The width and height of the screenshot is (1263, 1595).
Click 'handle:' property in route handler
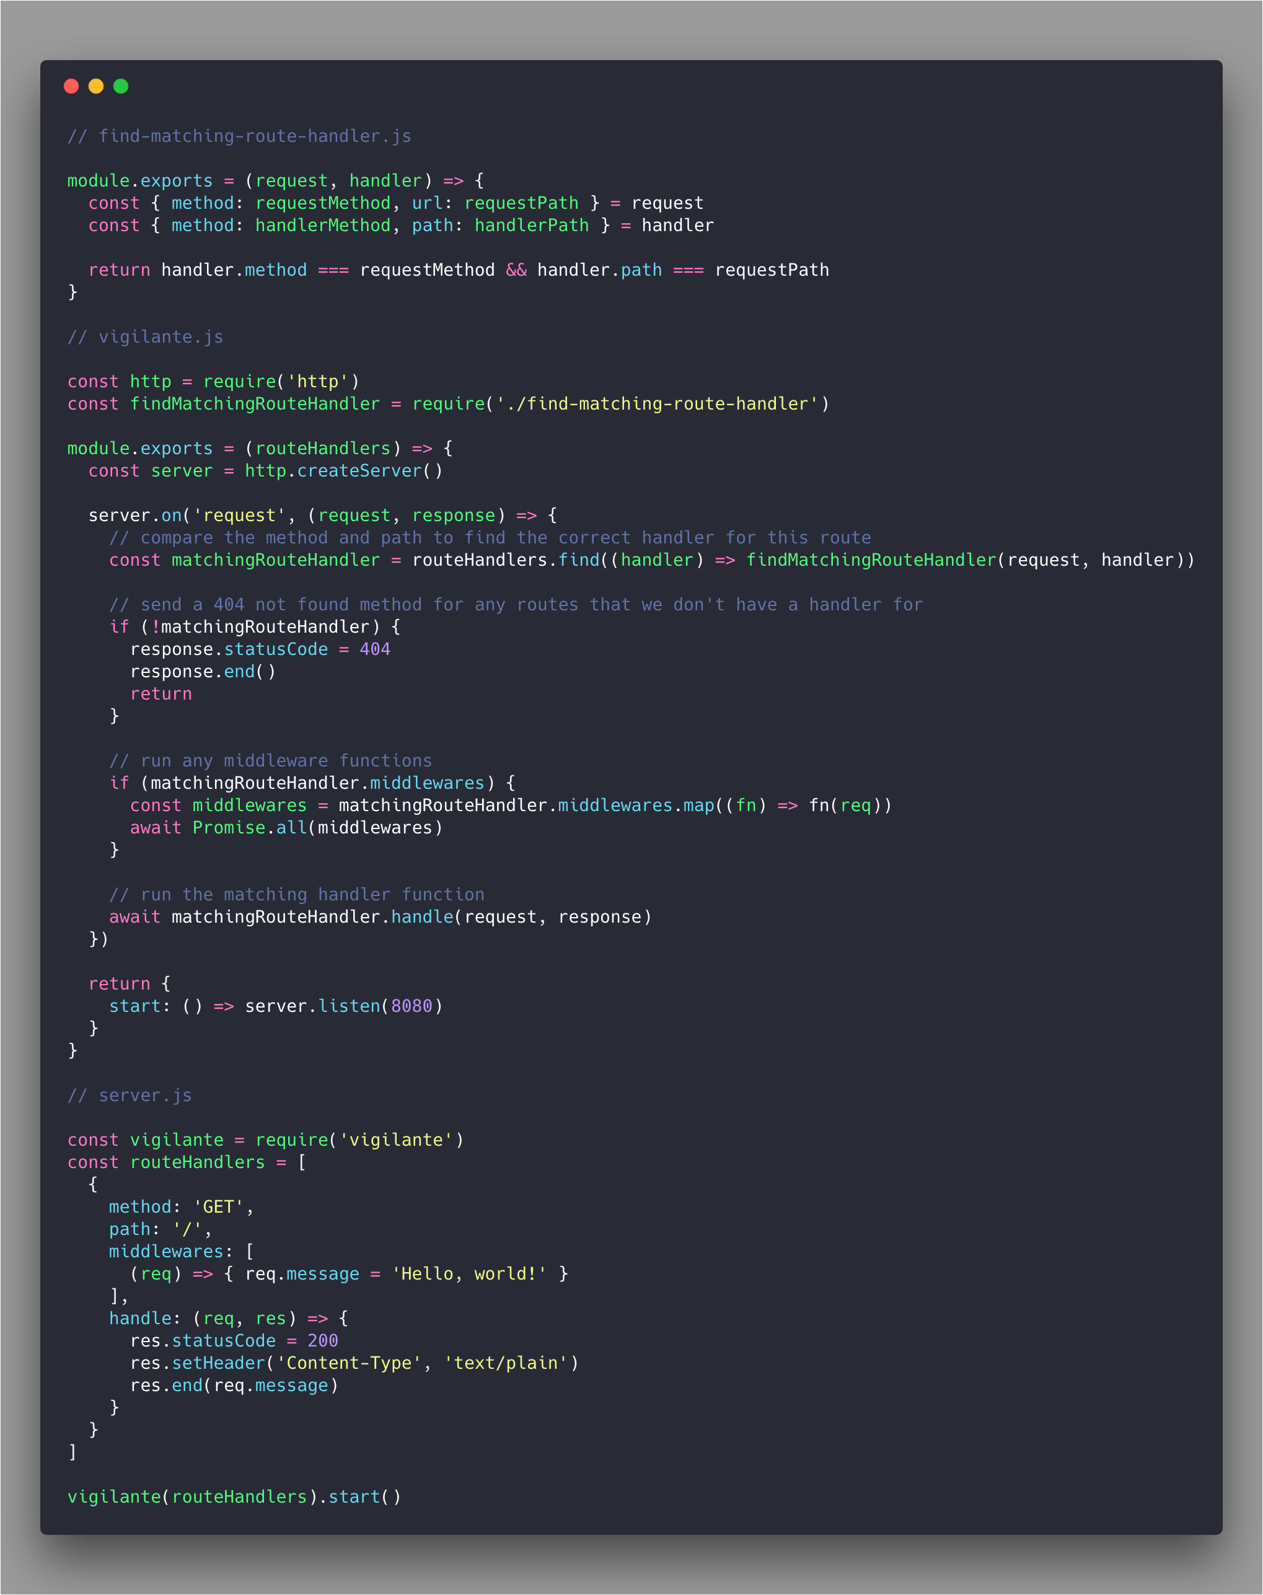coord(145,1318)
